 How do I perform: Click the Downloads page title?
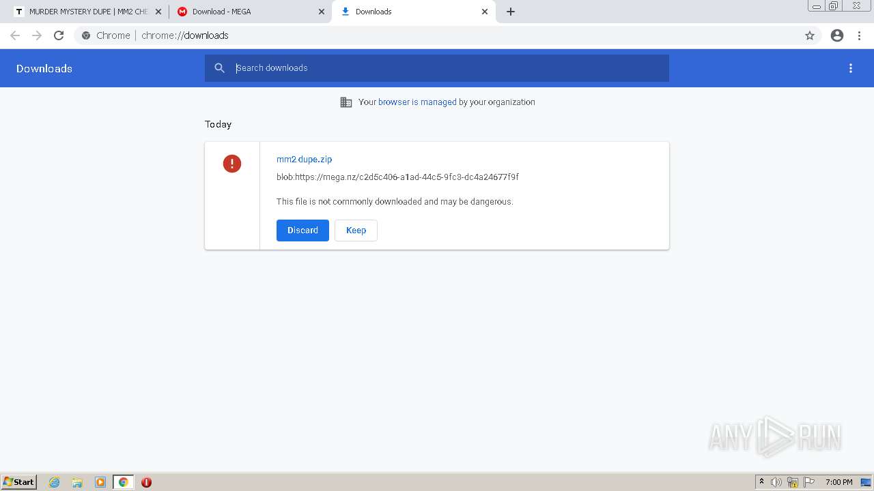pyautogui.click(x=44, y=68)
